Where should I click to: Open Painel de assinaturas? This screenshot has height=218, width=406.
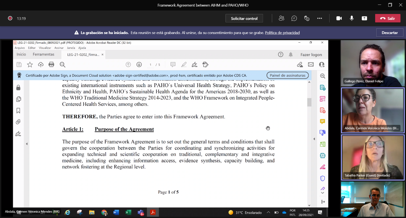288,75
